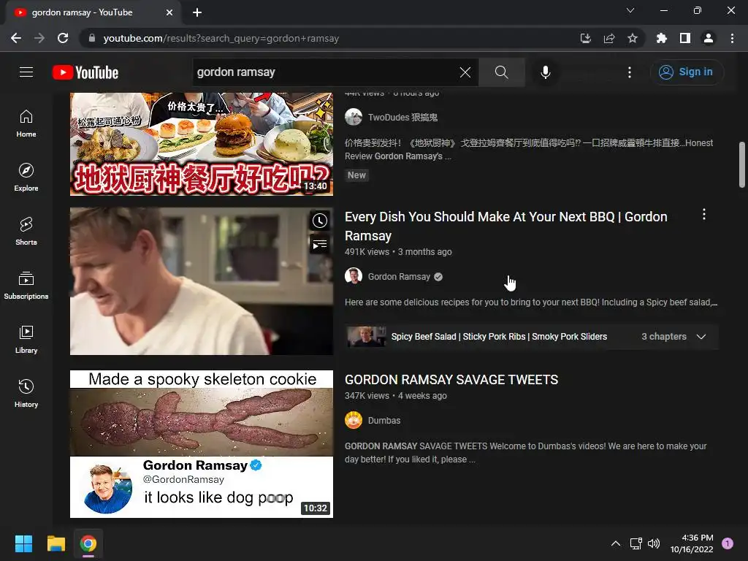
Task: Show hidden system tray icons
Action: pyautogui.click(x=616, y=543)
